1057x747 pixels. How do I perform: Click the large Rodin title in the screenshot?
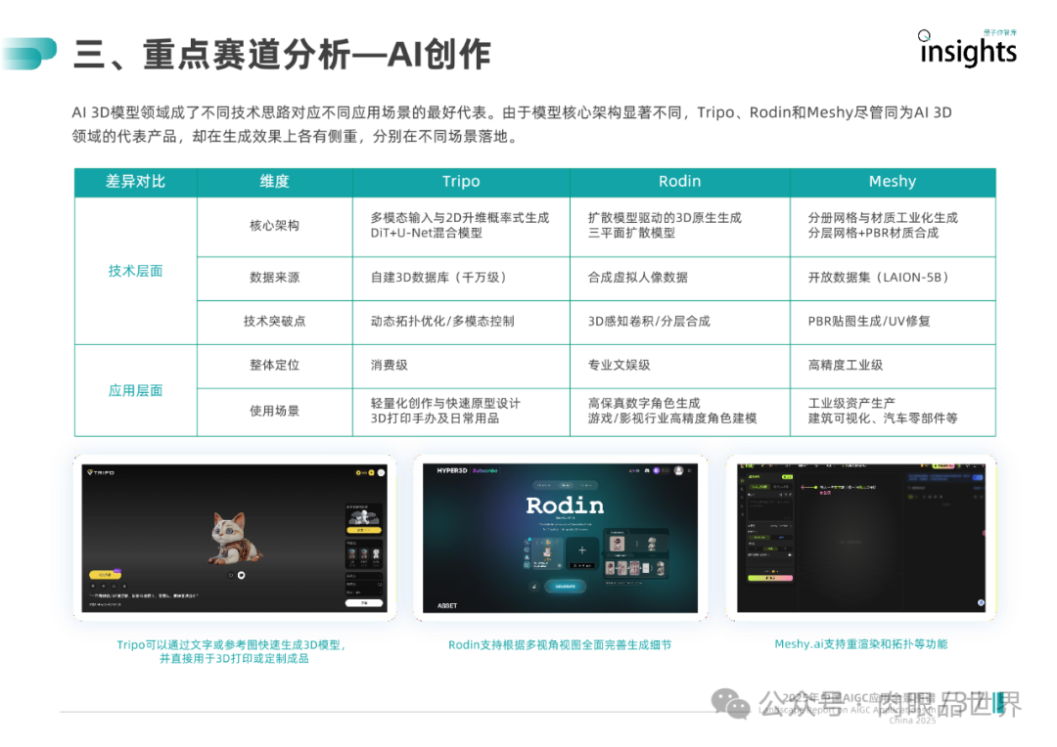pos(565,505)
